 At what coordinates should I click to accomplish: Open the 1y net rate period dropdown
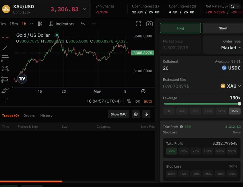[235, 6]
